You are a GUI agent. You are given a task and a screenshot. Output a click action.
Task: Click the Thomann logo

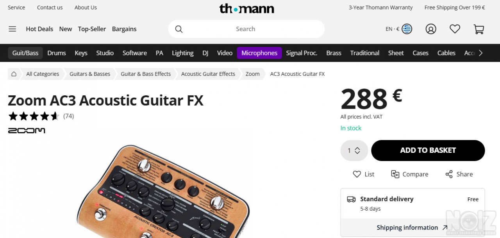pos(246,8)
